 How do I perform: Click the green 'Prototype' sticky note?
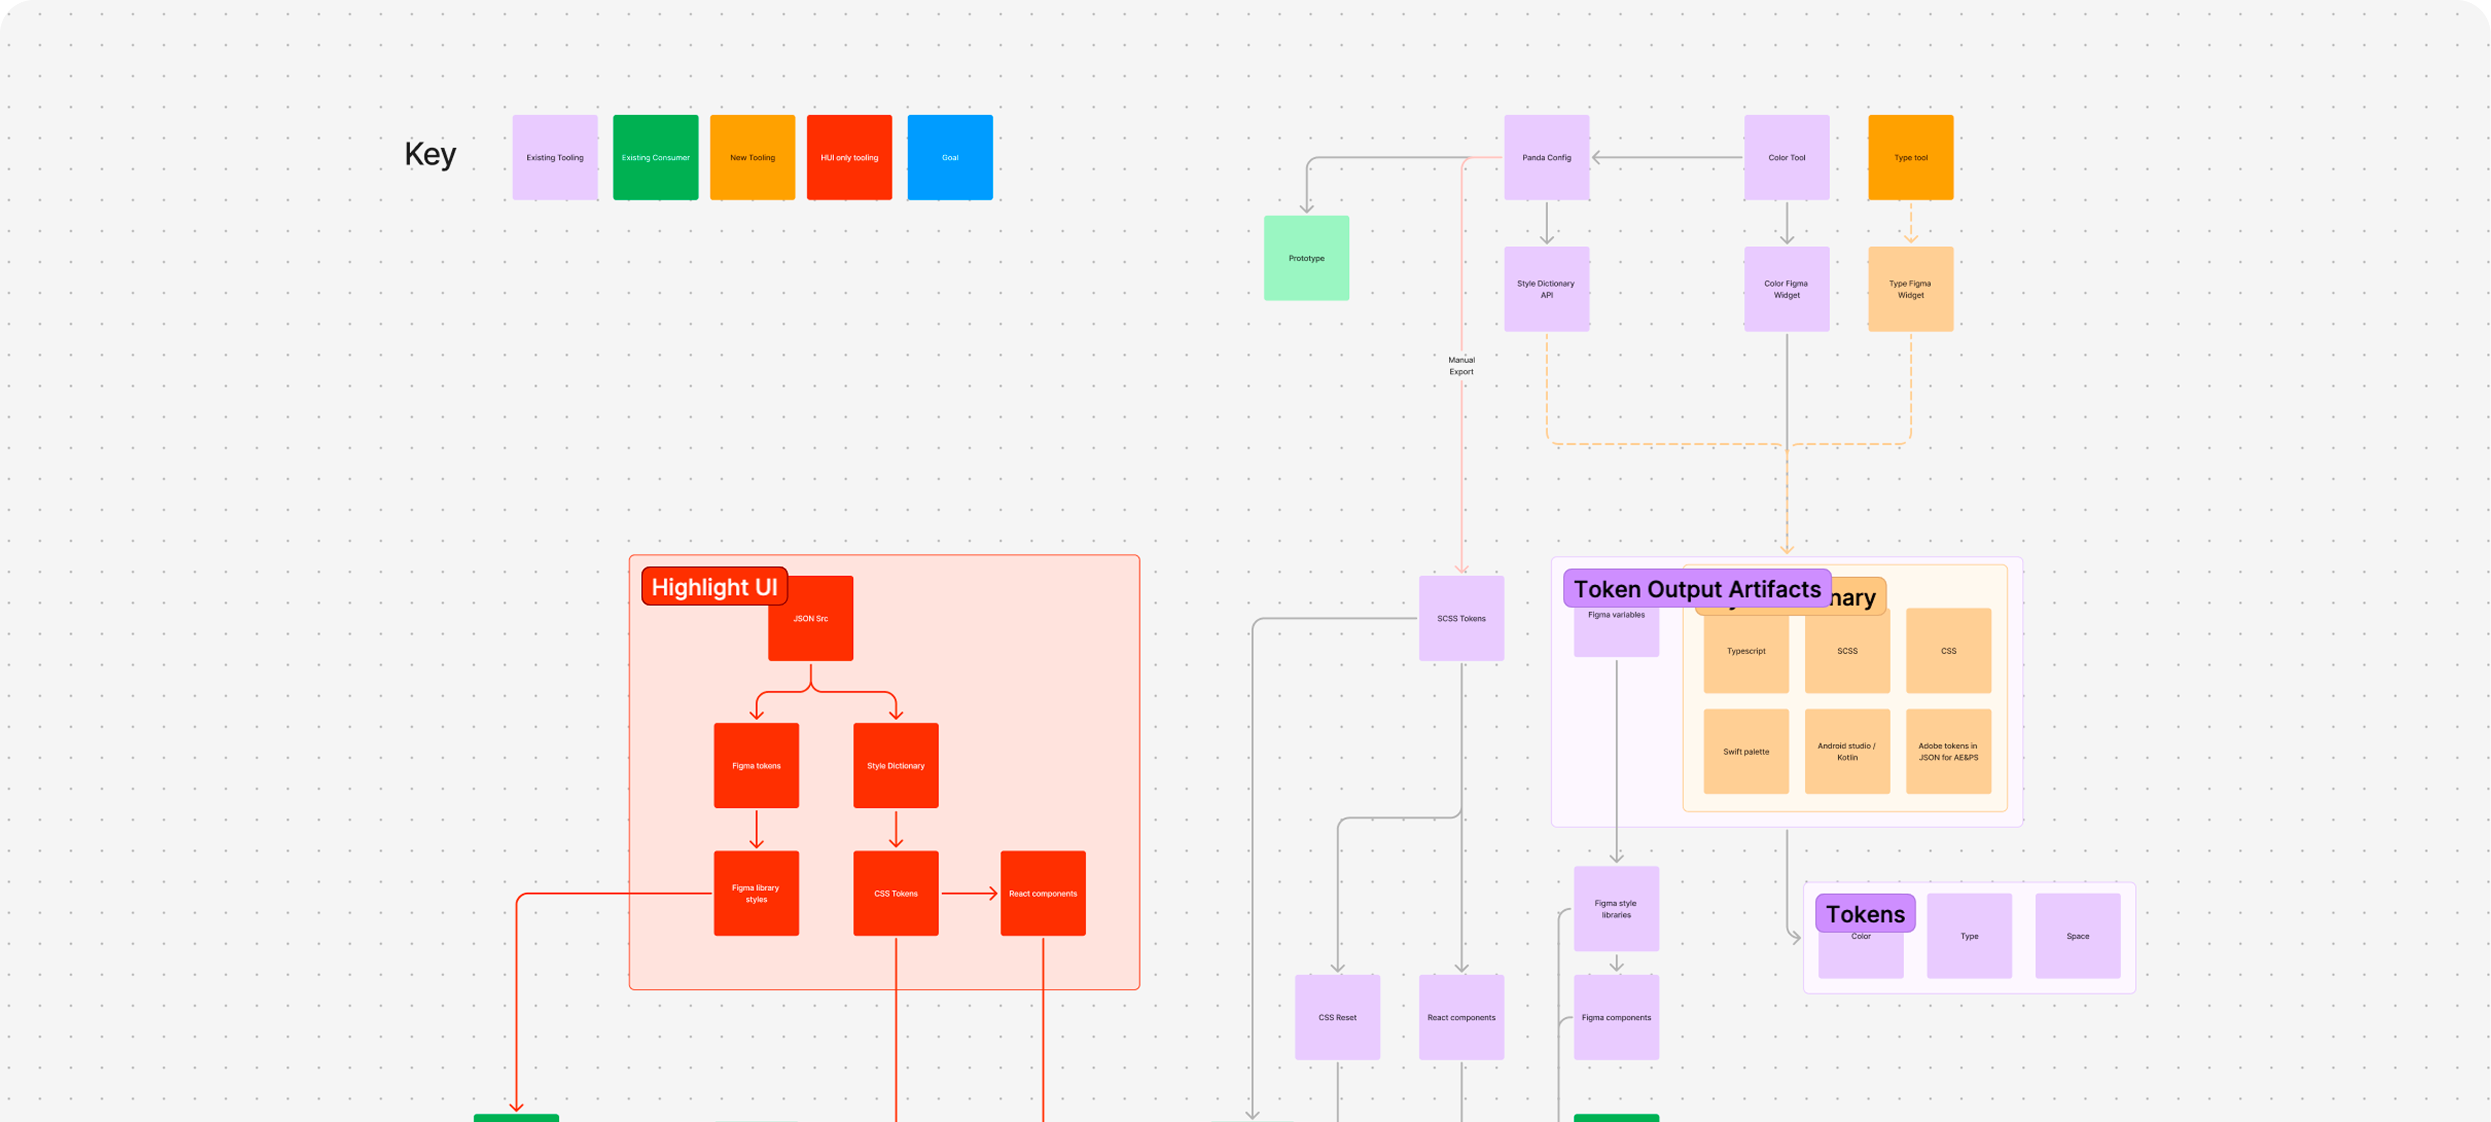point(1306,258)
